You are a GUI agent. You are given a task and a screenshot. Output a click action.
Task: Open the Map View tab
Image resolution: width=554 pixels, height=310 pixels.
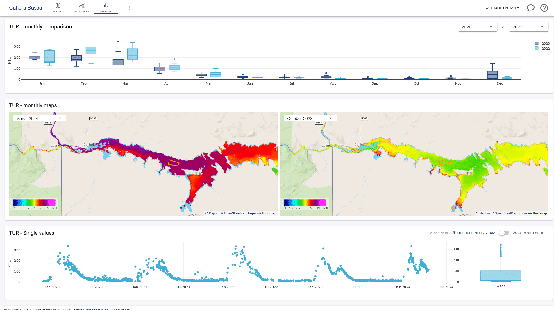click(x=58, y=8)
